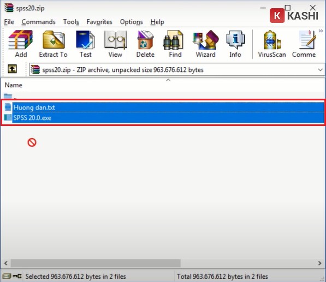Open the Help menu
326x282 pixels.
[157, 22]
